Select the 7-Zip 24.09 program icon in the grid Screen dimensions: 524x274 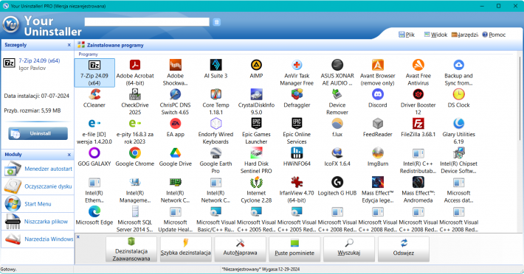click(94, 65)
